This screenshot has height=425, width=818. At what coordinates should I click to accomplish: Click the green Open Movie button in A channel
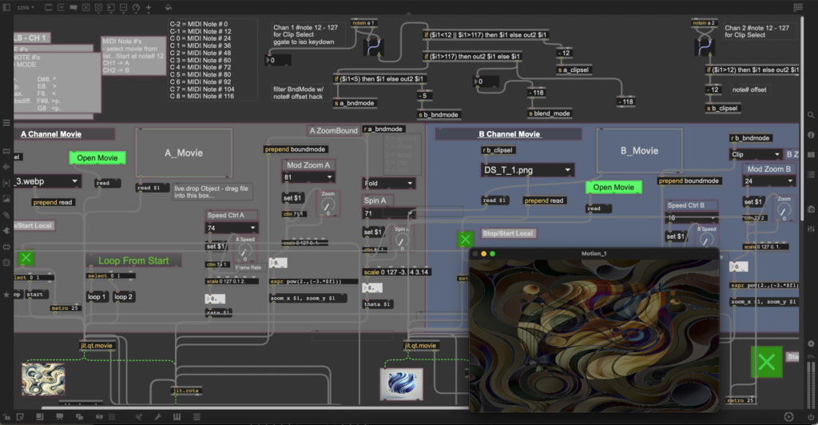[97, 157]
